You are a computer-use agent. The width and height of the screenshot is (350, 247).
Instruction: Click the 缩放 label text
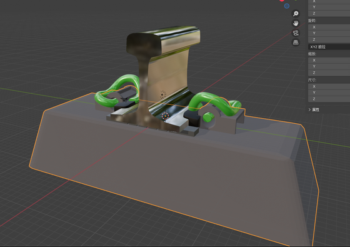tap(312, 54)
